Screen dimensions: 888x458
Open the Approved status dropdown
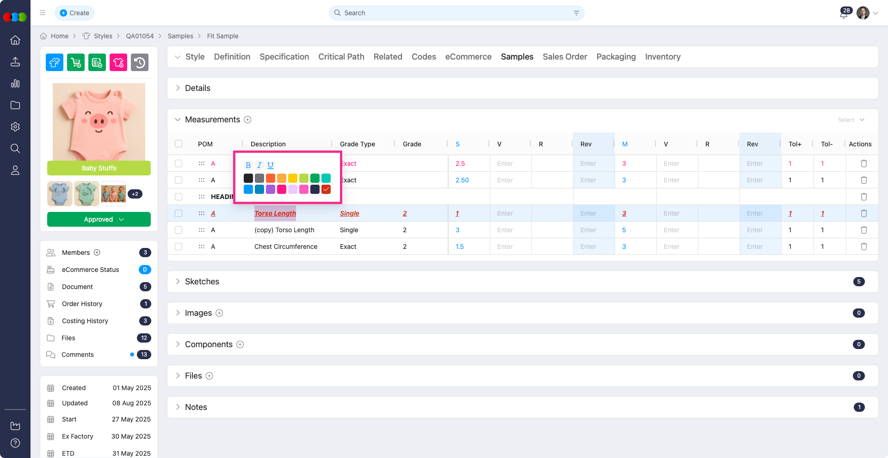tap(99, 219)
